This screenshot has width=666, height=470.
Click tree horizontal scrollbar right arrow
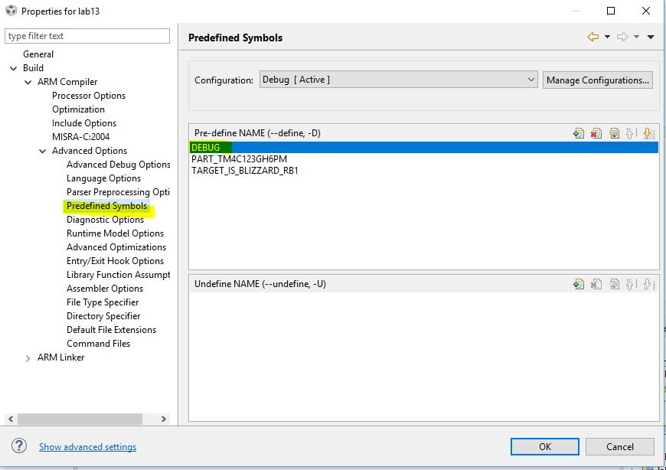click(x=164, y=419)
